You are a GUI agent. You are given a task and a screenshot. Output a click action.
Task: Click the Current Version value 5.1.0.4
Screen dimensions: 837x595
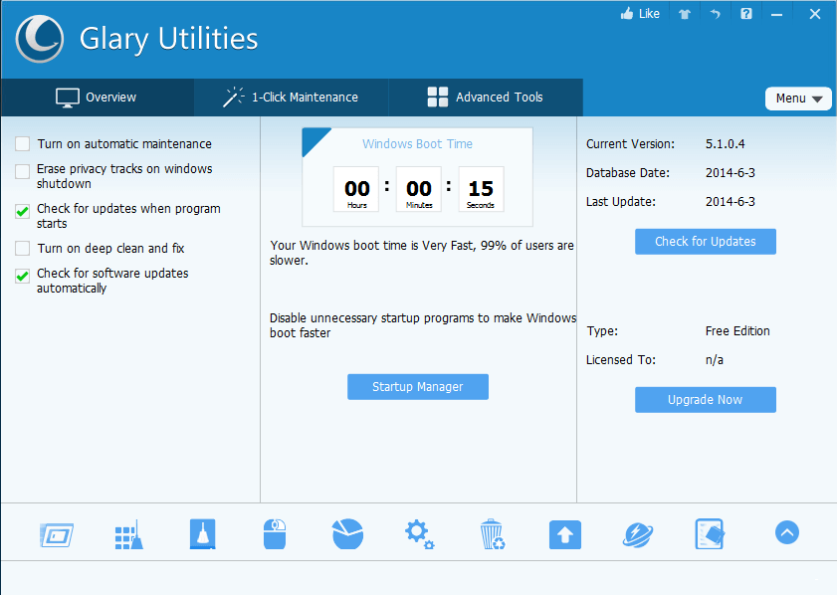[725, 144]
